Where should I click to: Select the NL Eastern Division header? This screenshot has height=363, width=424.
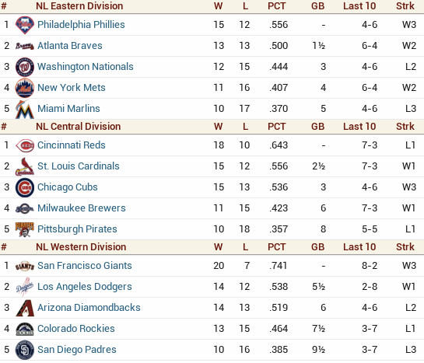point(79,6)
